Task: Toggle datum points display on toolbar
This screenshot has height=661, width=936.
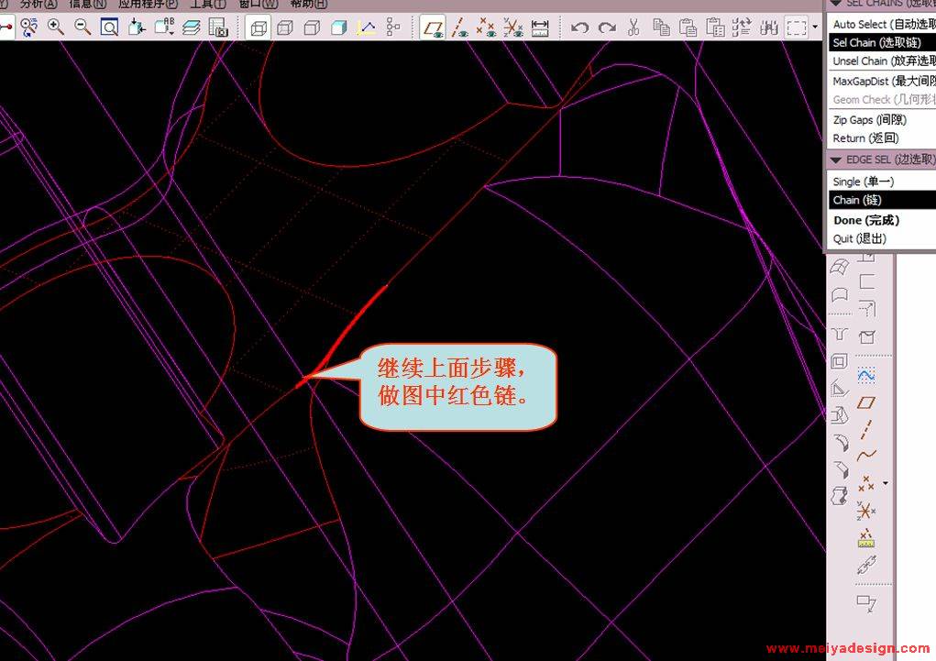Action: [x=487, y=28]
